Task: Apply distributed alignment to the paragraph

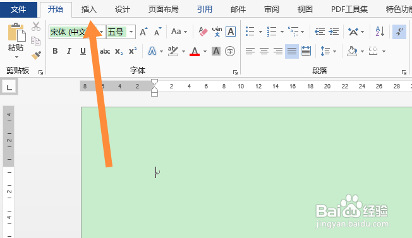Action: point(306,51)
